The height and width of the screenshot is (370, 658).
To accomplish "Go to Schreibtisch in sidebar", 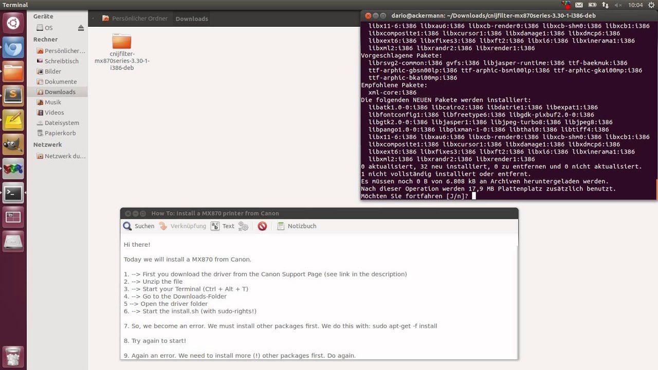I will (57, 61).
